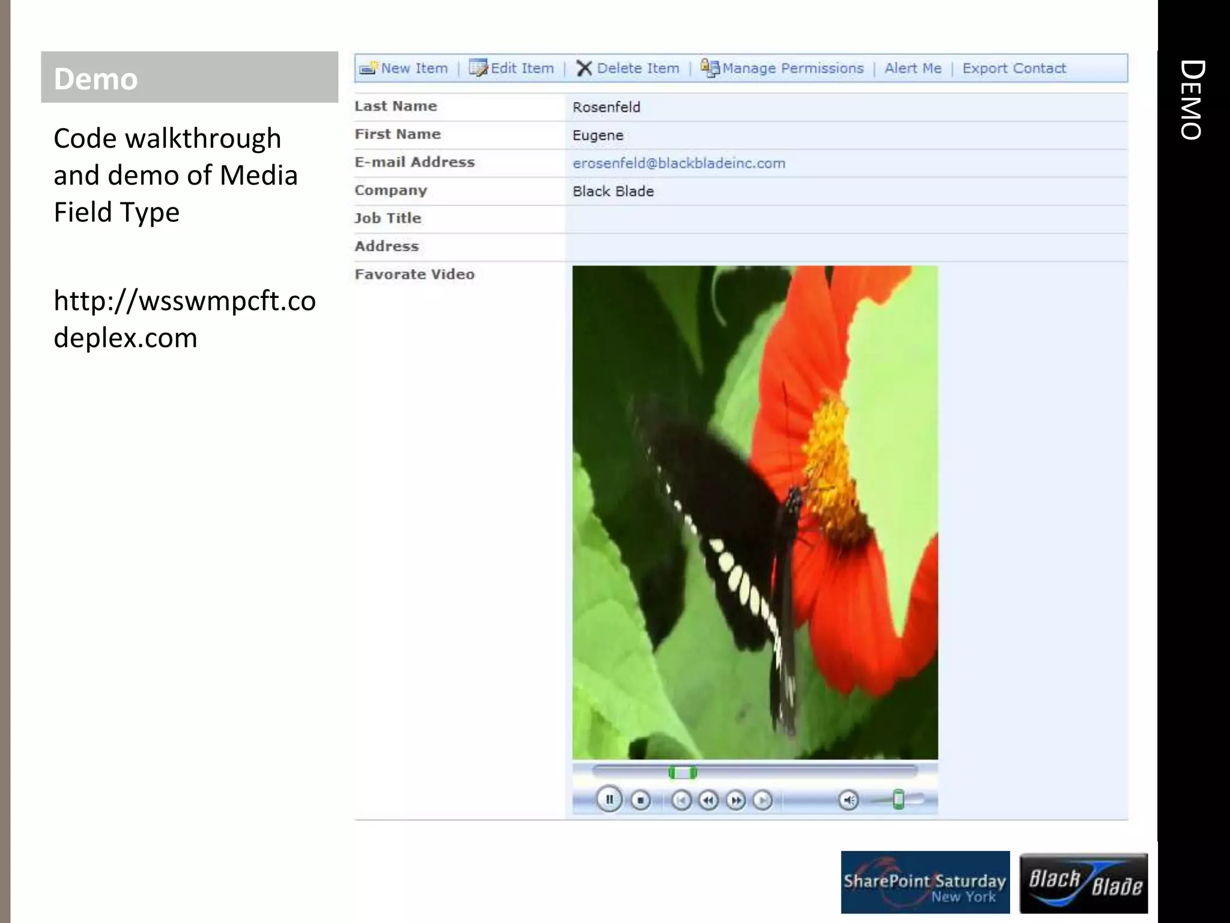Mute the video player sound

click(848, 800)
